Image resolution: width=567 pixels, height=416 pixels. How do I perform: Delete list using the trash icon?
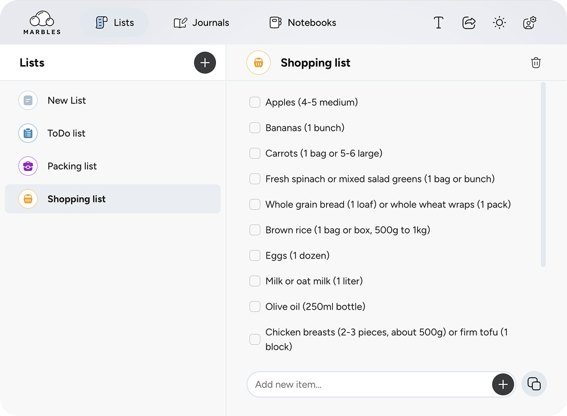click(x=535, y=63)
